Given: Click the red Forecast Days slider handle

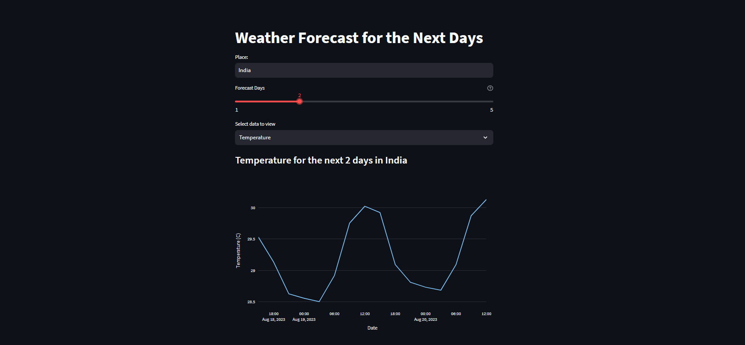Looking at the screenshot, I should point(299,101).
